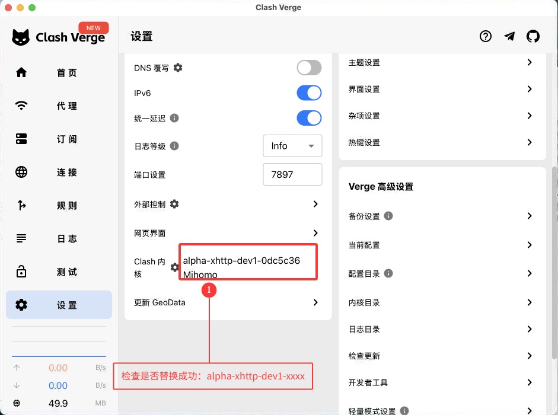The width and height of the screenshot is (558, 415).
Task: Expand 更新 GeoData chevron
Action: [x=315, y=302]
